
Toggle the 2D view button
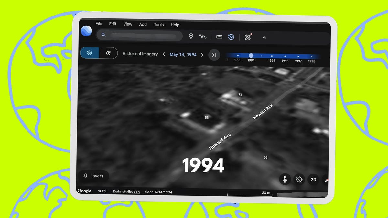click(x=313, y=180)
